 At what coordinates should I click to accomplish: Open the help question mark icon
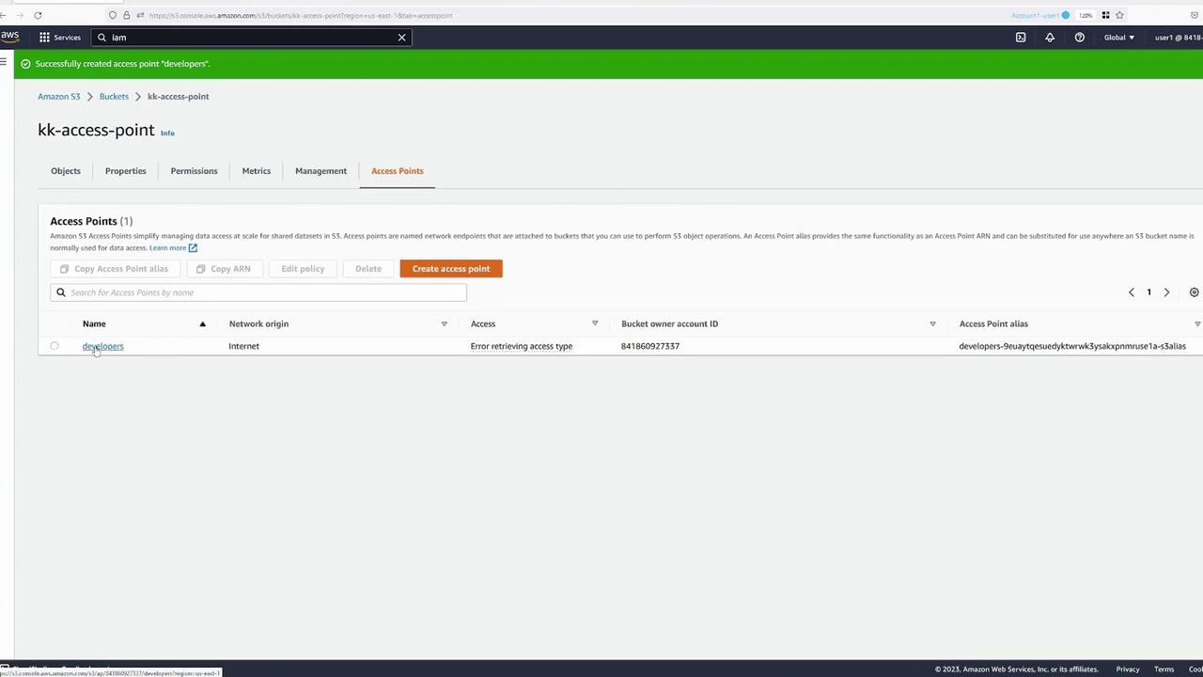point(1079,38)
